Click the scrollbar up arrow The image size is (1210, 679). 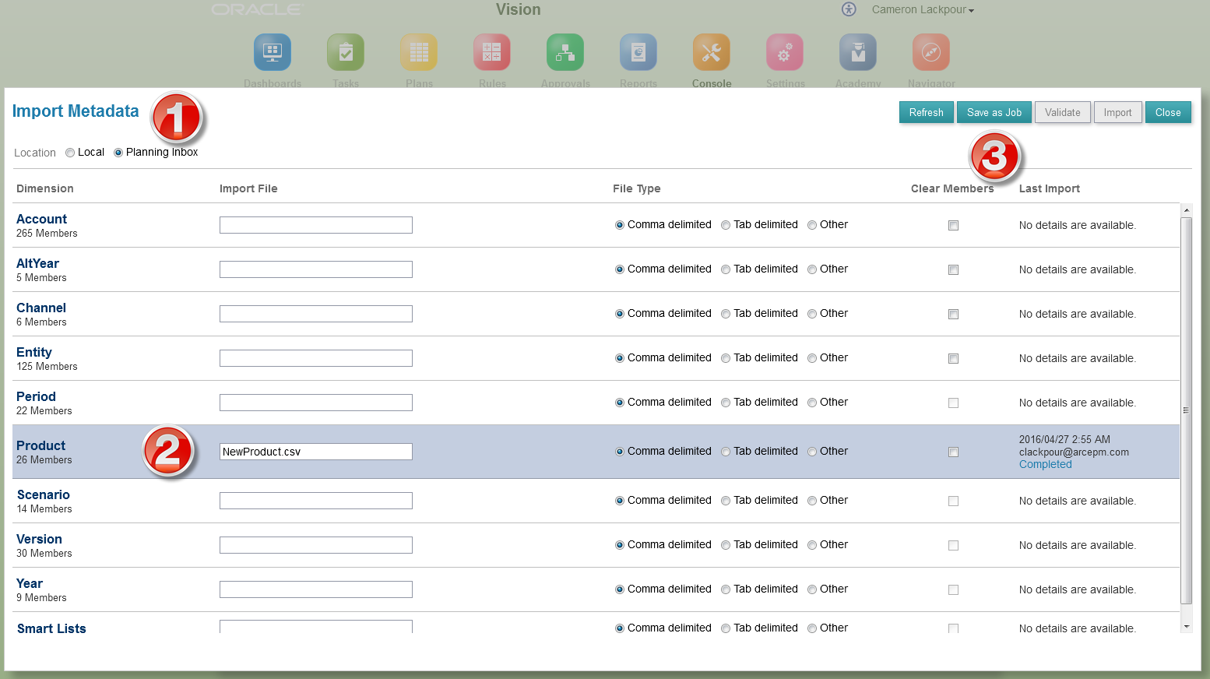pos(1187,210)
